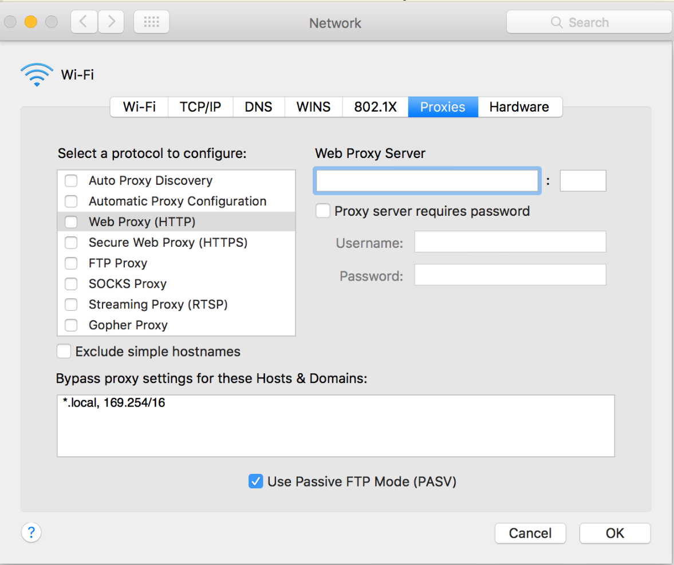Click the Wi-Fi icon next to the pane title
Viewport: 674px width, 565px height.
coord(37,73)
